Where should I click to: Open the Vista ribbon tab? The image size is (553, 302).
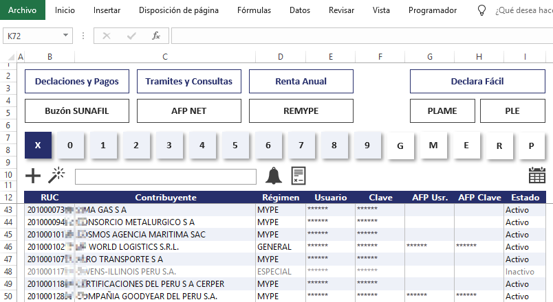[x=381, y=10]
